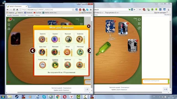Screen dimensions: 177x99
Task: Click the tag icon in right game window
Action: point(139,28)
